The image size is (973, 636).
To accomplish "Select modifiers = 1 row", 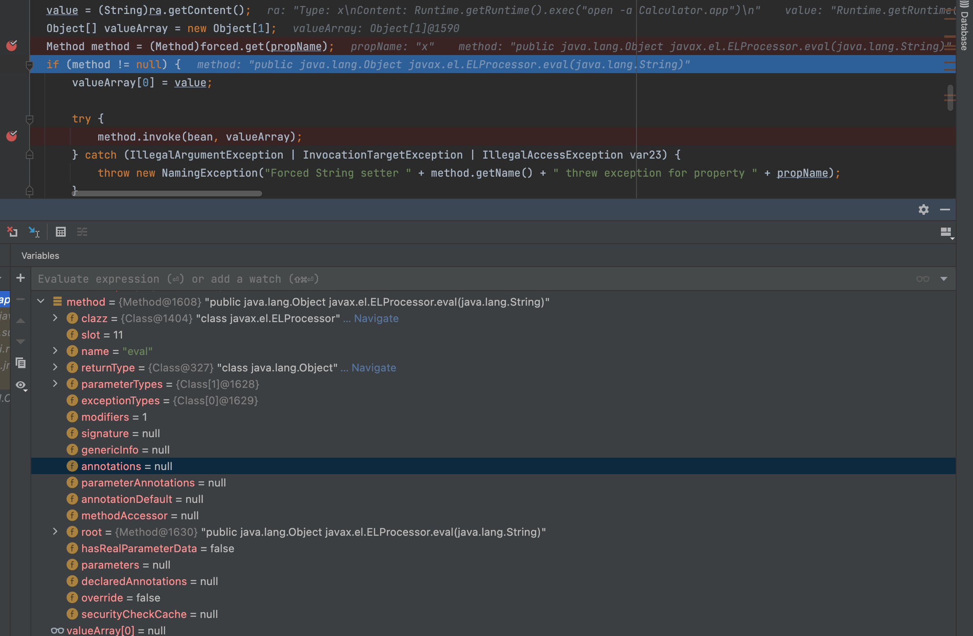I will pyautogui.click(x=493, y=417).
